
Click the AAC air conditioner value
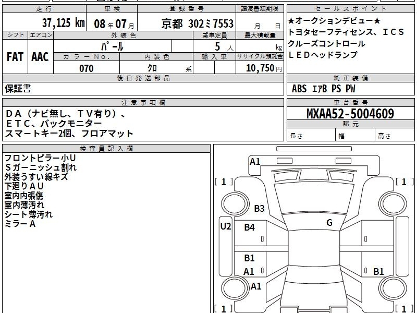click(x=40, y=57)
